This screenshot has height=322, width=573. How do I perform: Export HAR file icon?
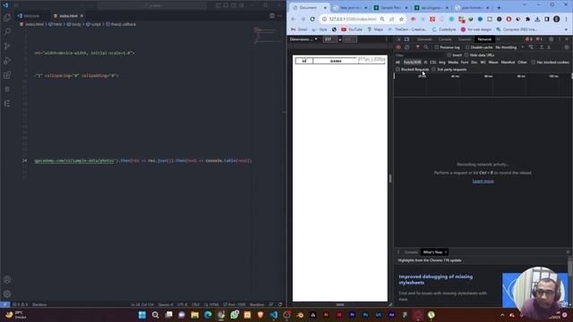549,47
